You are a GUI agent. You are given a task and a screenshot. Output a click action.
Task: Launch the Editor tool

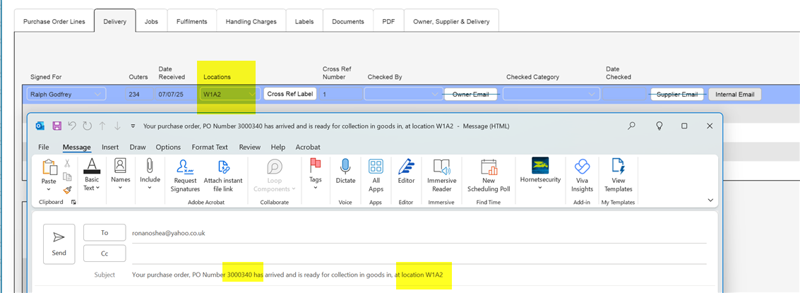point(406,172)
